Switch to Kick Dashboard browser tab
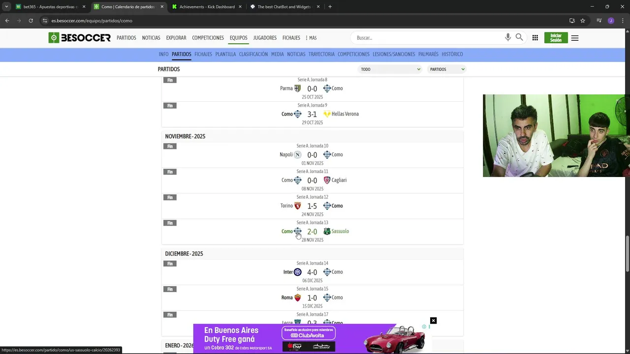Image resolution: width=630 pixels, height=354 pixels. coord(207,7)
